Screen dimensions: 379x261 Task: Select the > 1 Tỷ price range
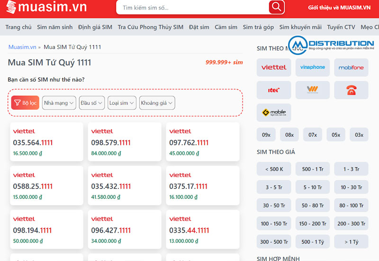point(351,242)
